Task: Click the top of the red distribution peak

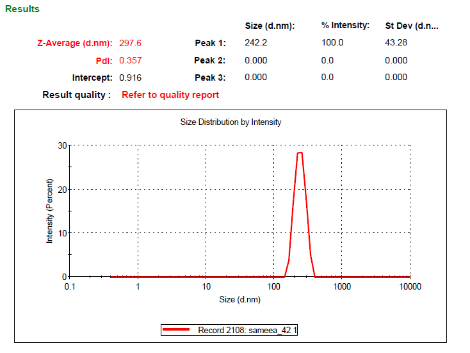Action: (x=299, y=153)
